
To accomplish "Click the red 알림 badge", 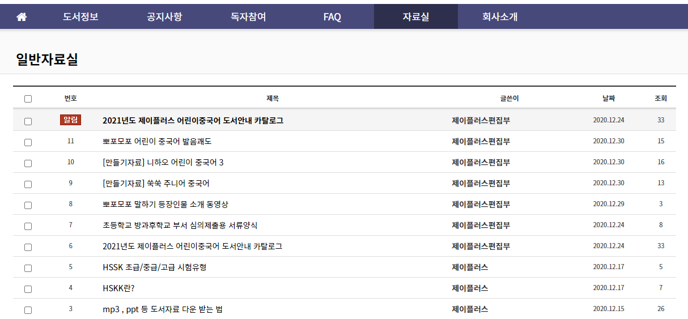I will [71, 120].
